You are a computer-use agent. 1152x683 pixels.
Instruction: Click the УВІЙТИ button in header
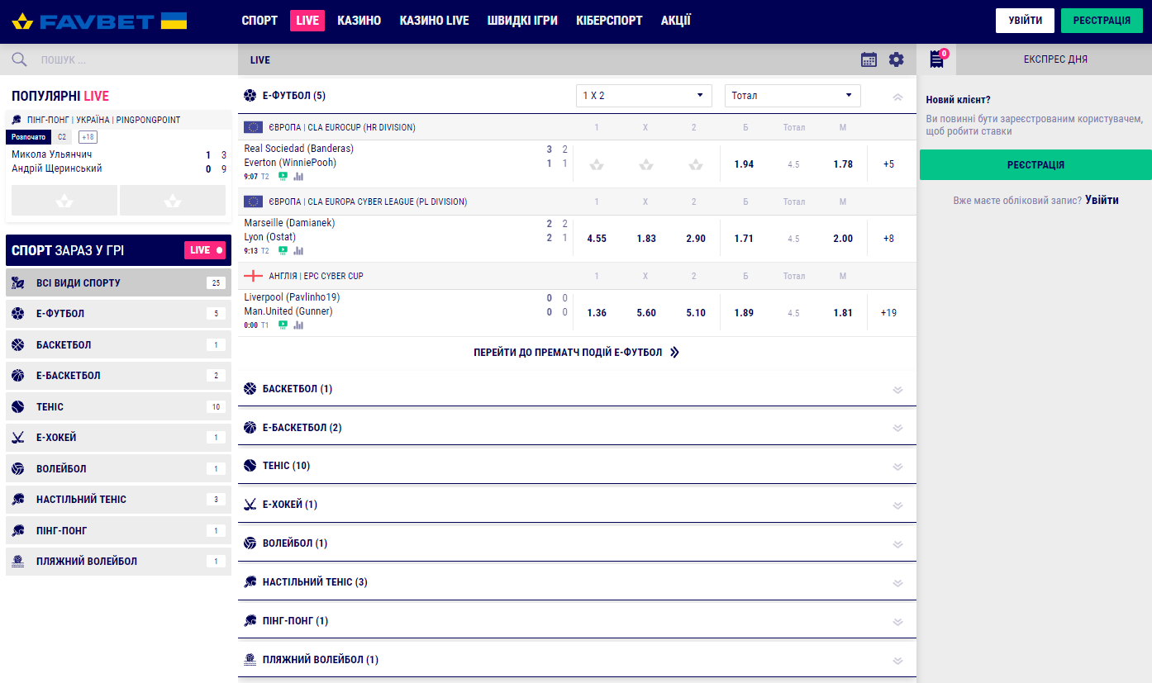click(1025, 21)
